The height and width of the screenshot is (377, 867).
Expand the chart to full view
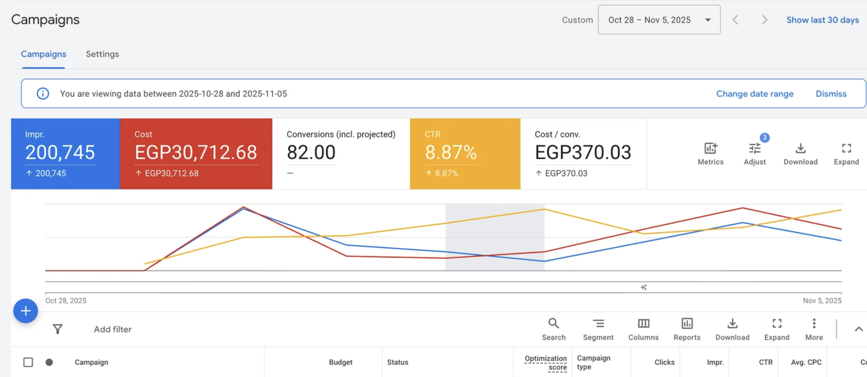[x=846, y=153]
